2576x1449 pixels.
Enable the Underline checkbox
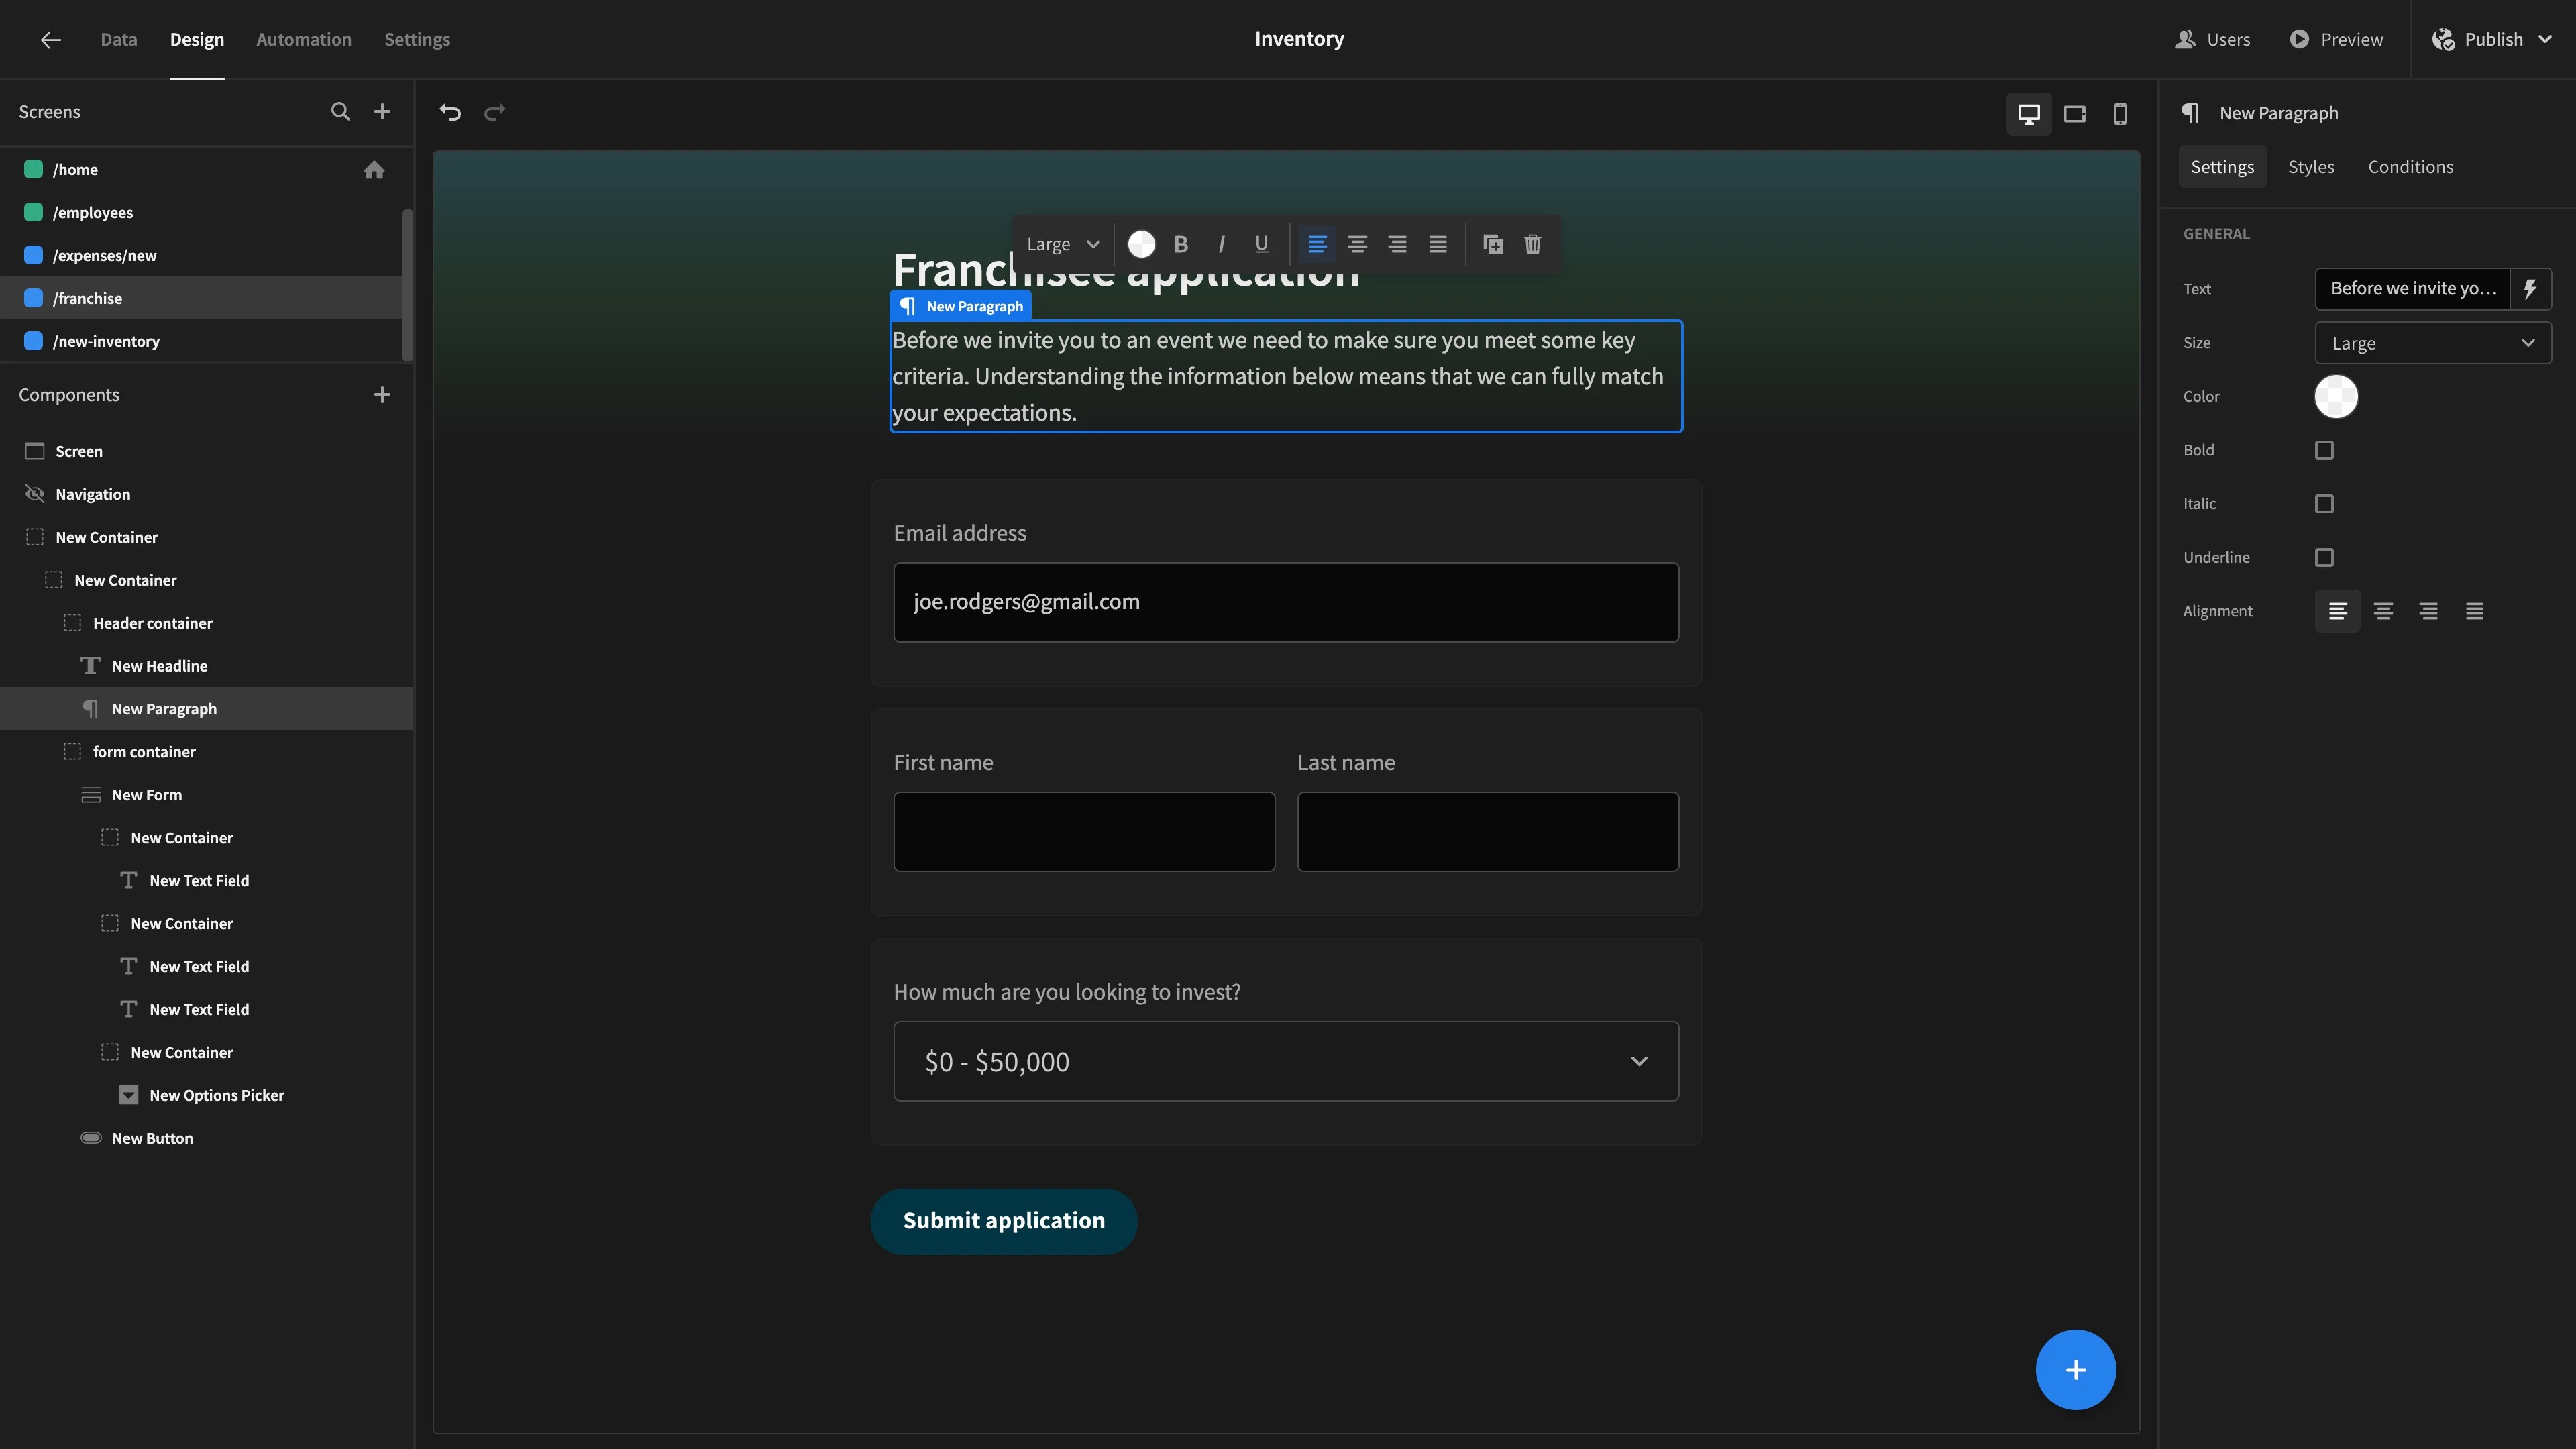(x=2324, y=558)
